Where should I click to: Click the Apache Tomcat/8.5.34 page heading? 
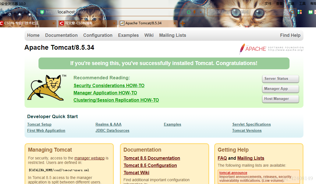point(59,47)
